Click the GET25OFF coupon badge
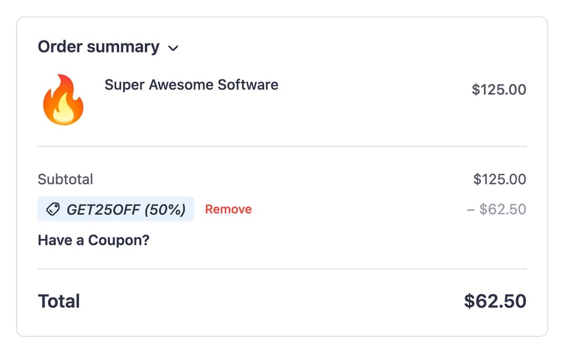The width and height of the screenshot is (570, 352). (115, 209)
